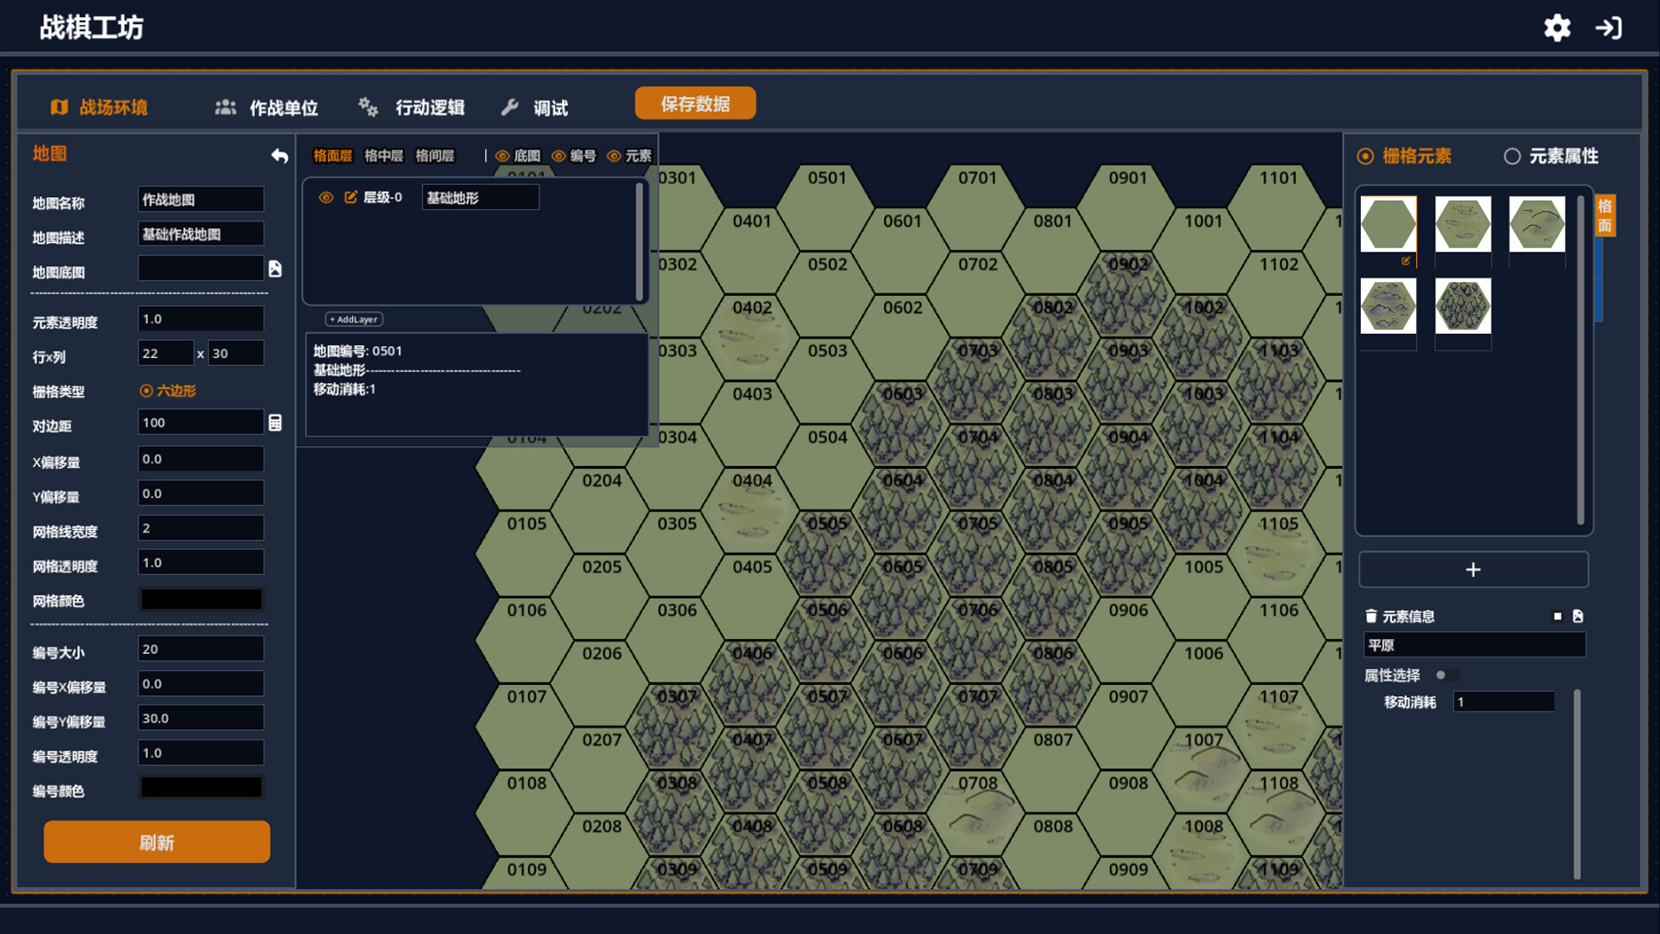This screenshot has height=934, width=1660.
Task: Toggle 编号 visibility eye
Action: (x=559, y=156)
